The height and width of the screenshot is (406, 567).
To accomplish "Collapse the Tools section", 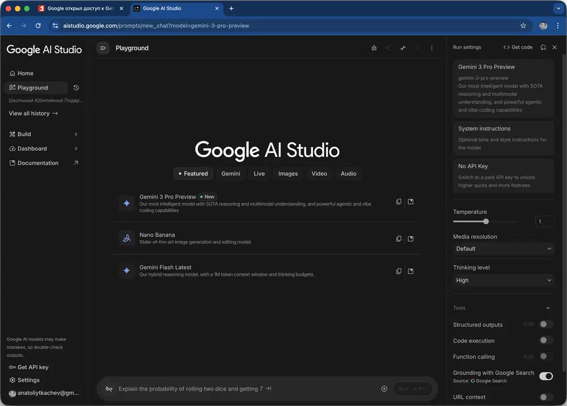I will click(548, 308).
